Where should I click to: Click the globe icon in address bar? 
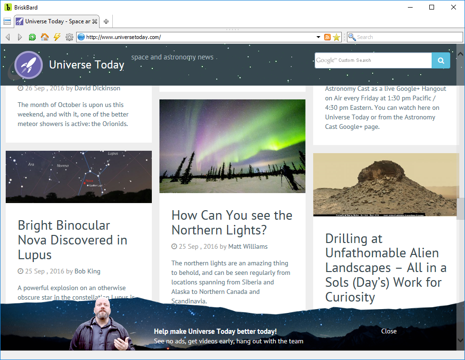click(81, 37)
